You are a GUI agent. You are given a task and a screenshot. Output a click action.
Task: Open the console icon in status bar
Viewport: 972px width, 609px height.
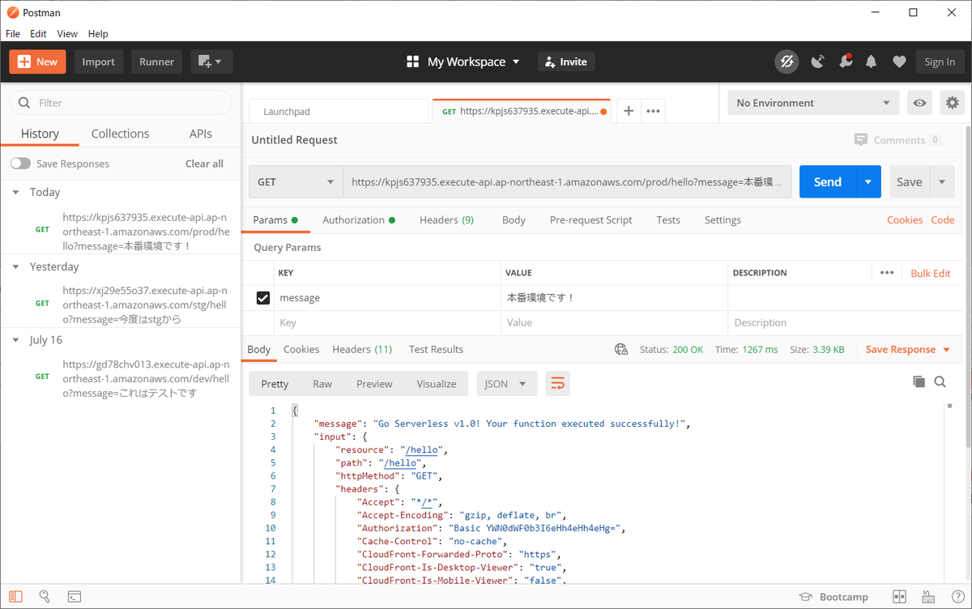tap(74, 597)
